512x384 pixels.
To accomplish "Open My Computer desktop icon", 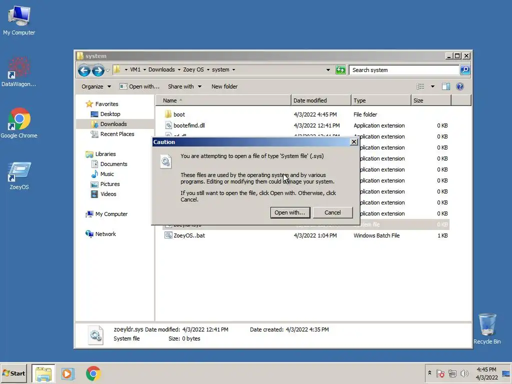I will tap(19, 20).
